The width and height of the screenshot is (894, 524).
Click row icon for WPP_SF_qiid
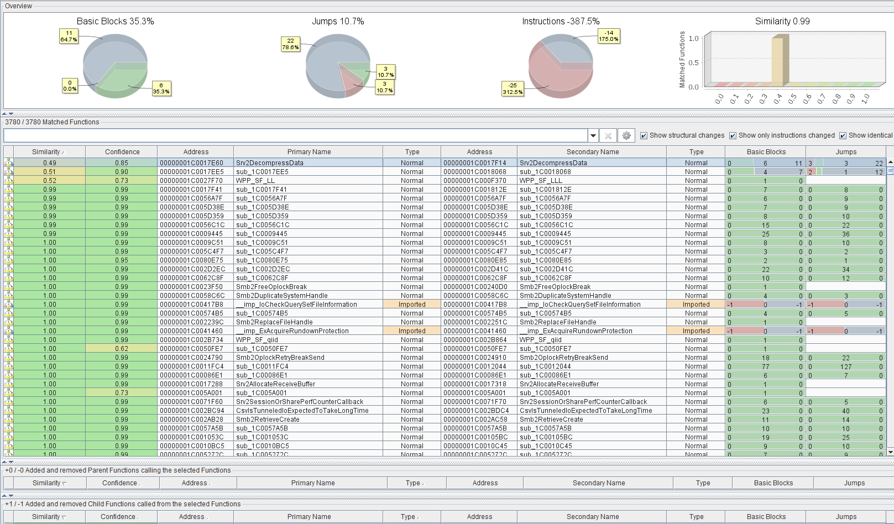[9, 339]
